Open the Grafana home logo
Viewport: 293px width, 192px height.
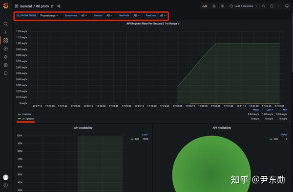6,6
